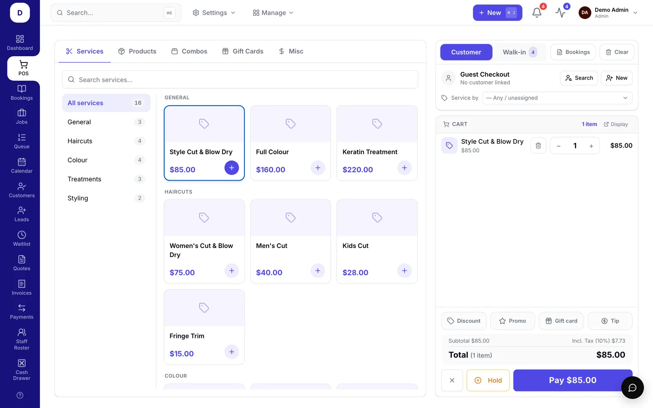Open Quotes in the sidebar

(x=22, y=263)
